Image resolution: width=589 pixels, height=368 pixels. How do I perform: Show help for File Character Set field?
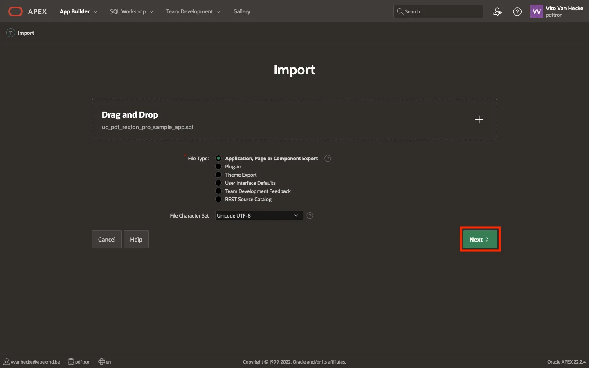tap(310, 215)
